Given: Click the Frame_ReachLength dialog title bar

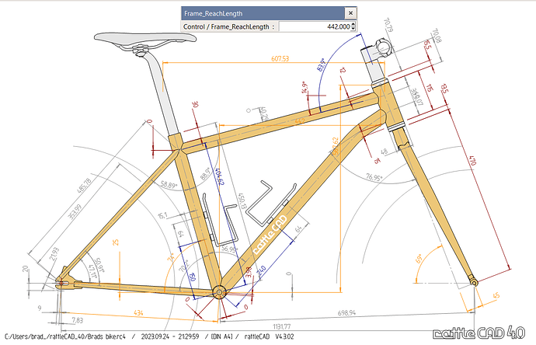Looking at the screenshot, I should pyautogui.click(x=263, y=13).
